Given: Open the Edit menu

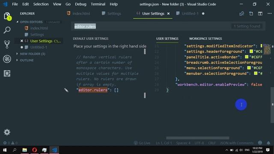Looking at the screenshot, I should (x=26, y=4).
